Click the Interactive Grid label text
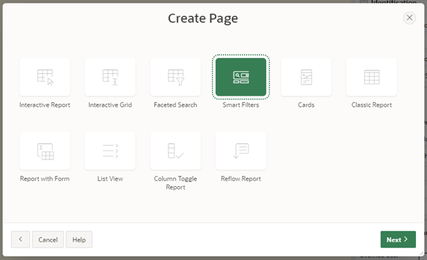The height and width of the screenshot is (260, 427). tap(110, 105)
